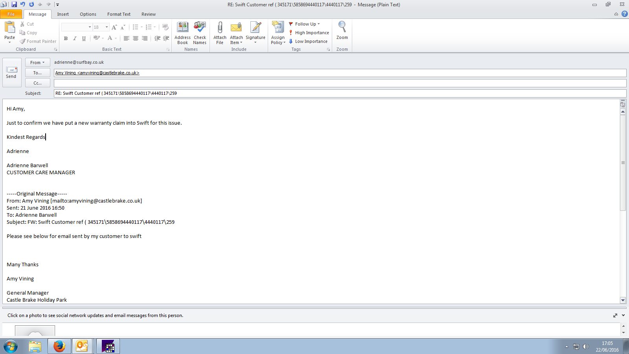Click in the Subject field
Screen dimensions: 629x354
point(340,93)
